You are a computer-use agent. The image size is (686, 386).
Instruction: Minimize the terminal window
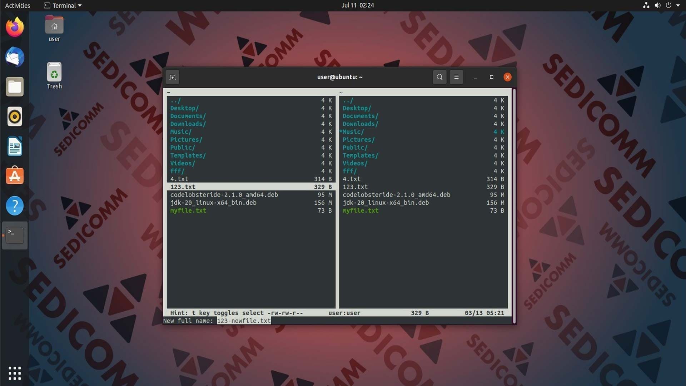click(x=476, y=77)
